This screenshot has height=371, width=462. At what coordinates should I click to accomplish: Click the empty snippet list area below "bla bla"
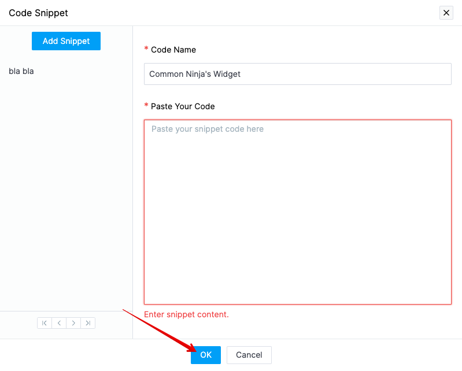66,191
